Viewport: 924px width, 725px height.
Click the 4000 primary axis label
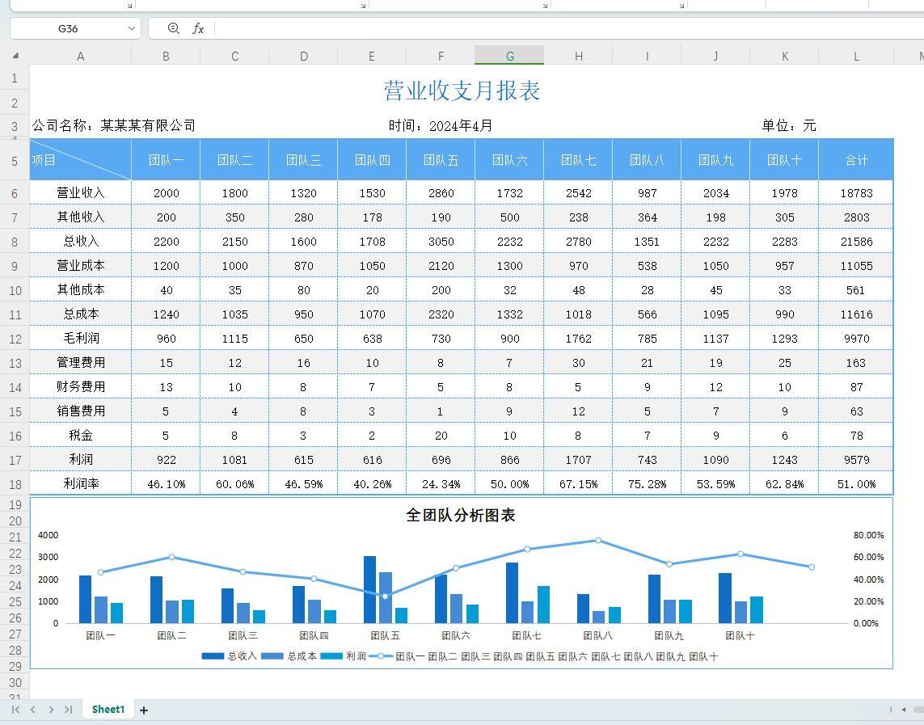[x=49, y=535]
